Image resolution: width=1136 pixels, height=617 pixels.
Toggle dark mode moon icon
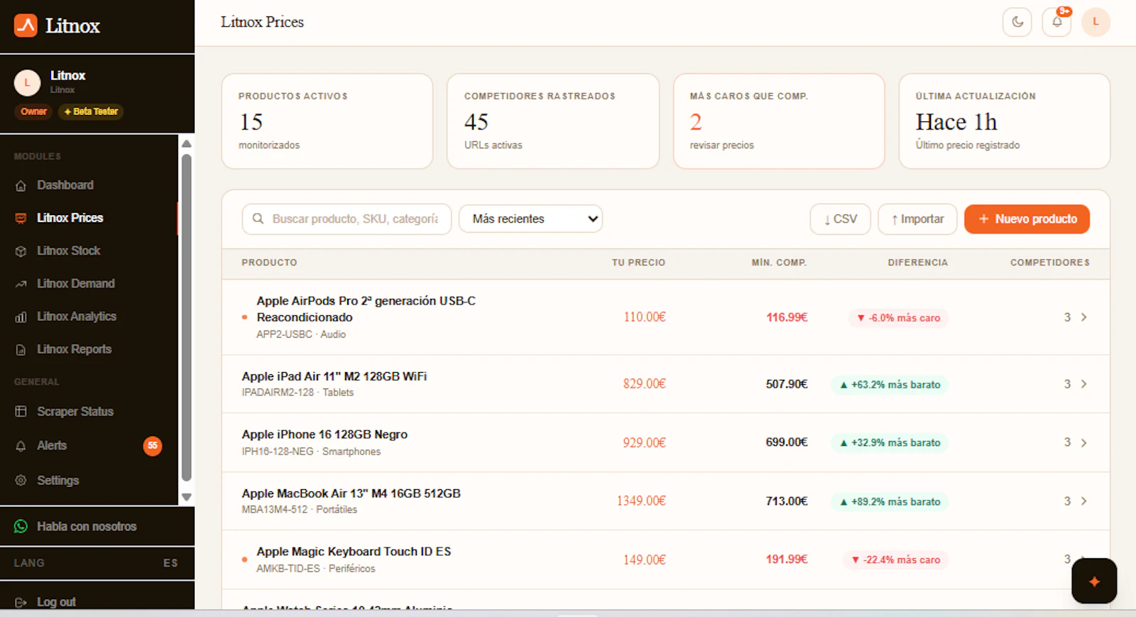pos(1017,22)
